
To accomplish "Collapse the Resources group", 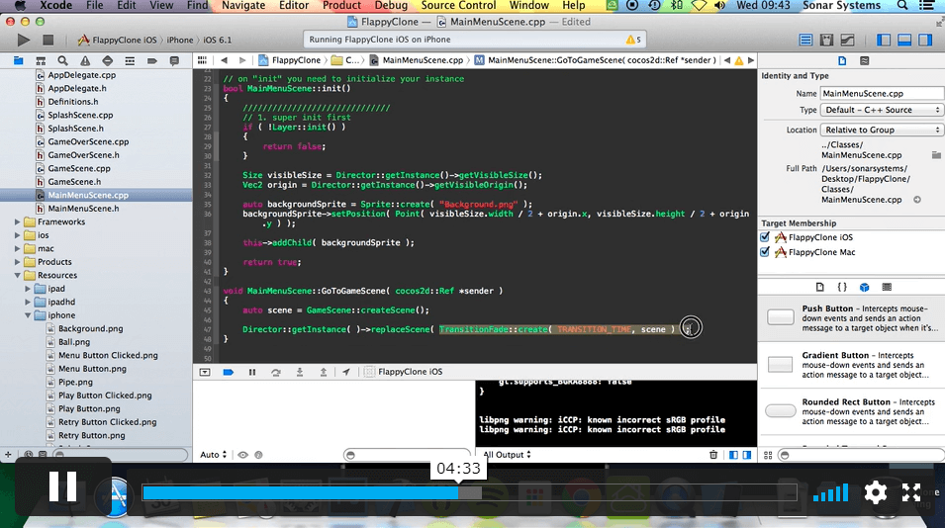I will pyautogui.click(x=18, y=275).
